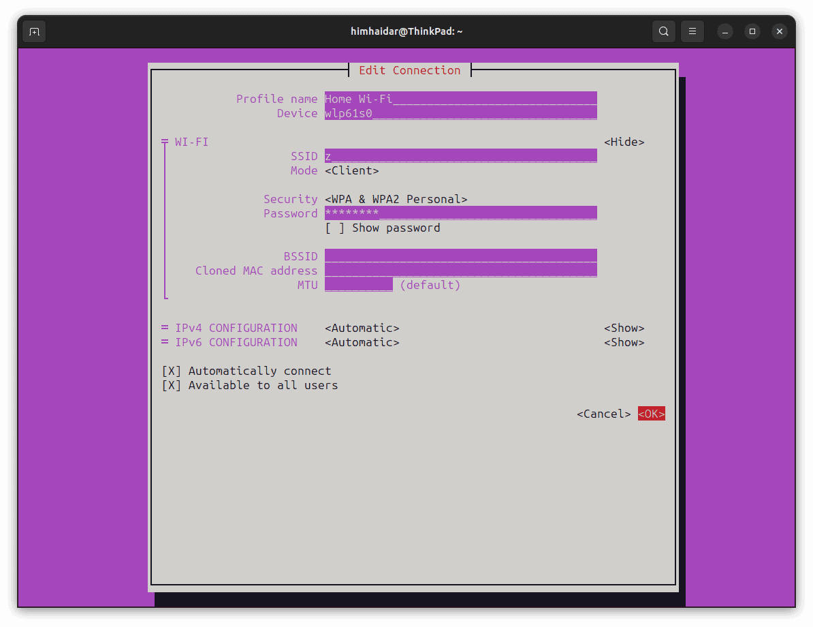Open a new terminal tab icon
This screenshot has height=627, width=813.
click(34, 31)
